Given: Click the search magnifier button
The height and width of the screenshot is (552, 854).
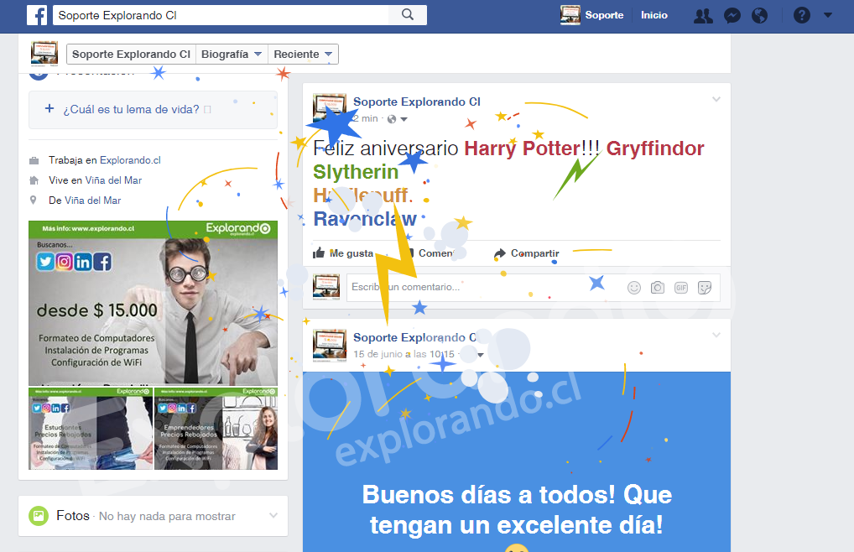Looking at the screenshot, I should pos(408,15).
